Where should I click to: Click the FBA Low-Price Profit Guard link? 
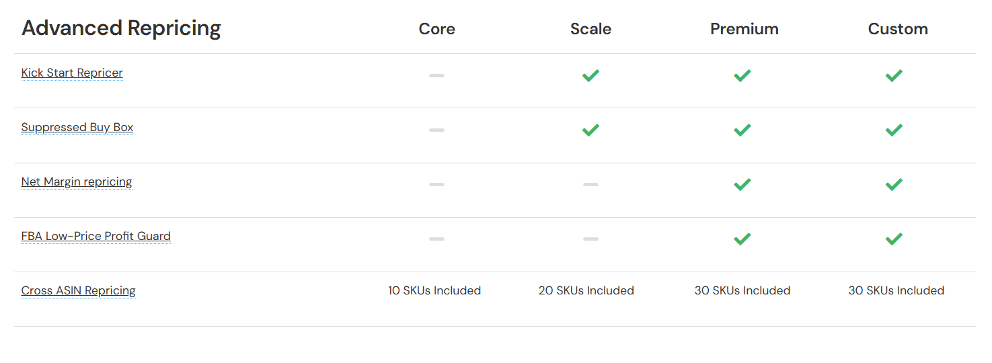(x=96, y=236)
